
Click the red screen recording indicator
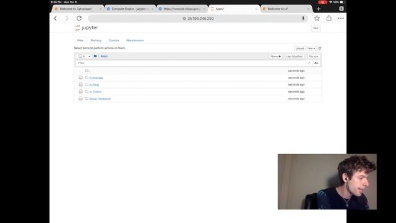[x=322, y=2]
